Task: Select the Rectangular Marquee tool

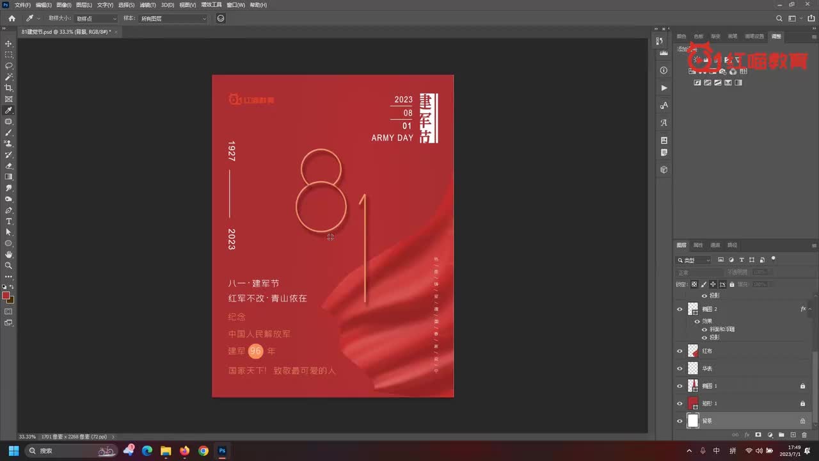Action: pos(9,54)
